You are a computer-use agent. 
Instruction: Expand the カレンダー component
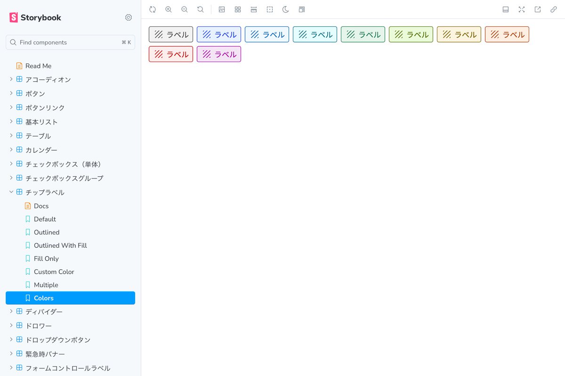point(70,150)
